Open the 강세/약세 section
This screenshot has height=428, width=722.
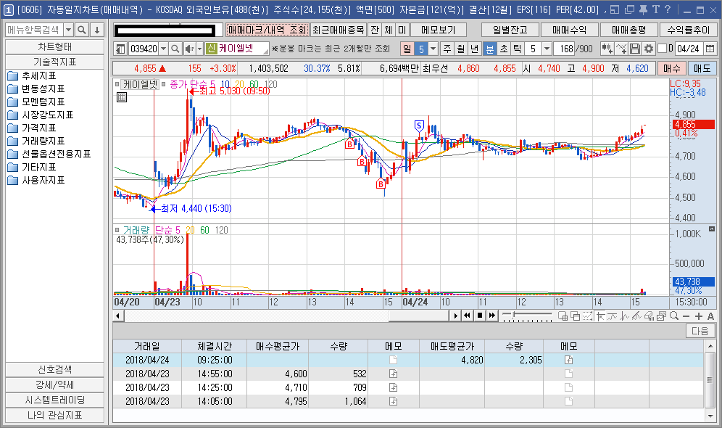(55, 384)
